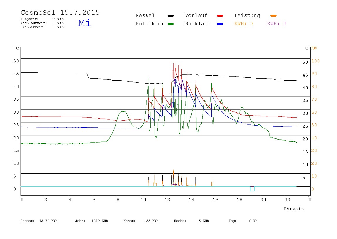The width and height of the screenshot is (337, 239).
Task: Click the orange 50 KW axis tick
Action: 314,125
